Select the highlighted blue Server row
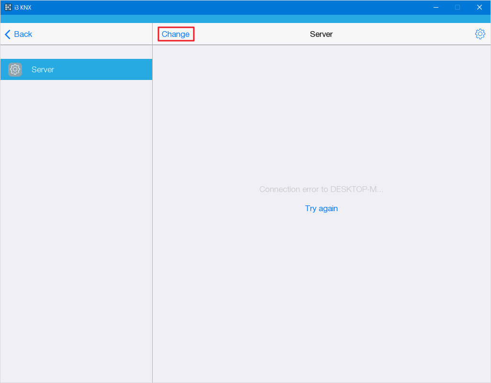This screenshot has height=383, width=491. 76,69
